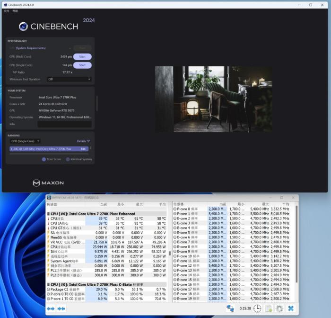Image resolution: width=331 pixels, height=318 pixels.
Task: Click the blue X icon in HWiNFO toolbar
Action: pyautogui.click(x=291, y=309)
